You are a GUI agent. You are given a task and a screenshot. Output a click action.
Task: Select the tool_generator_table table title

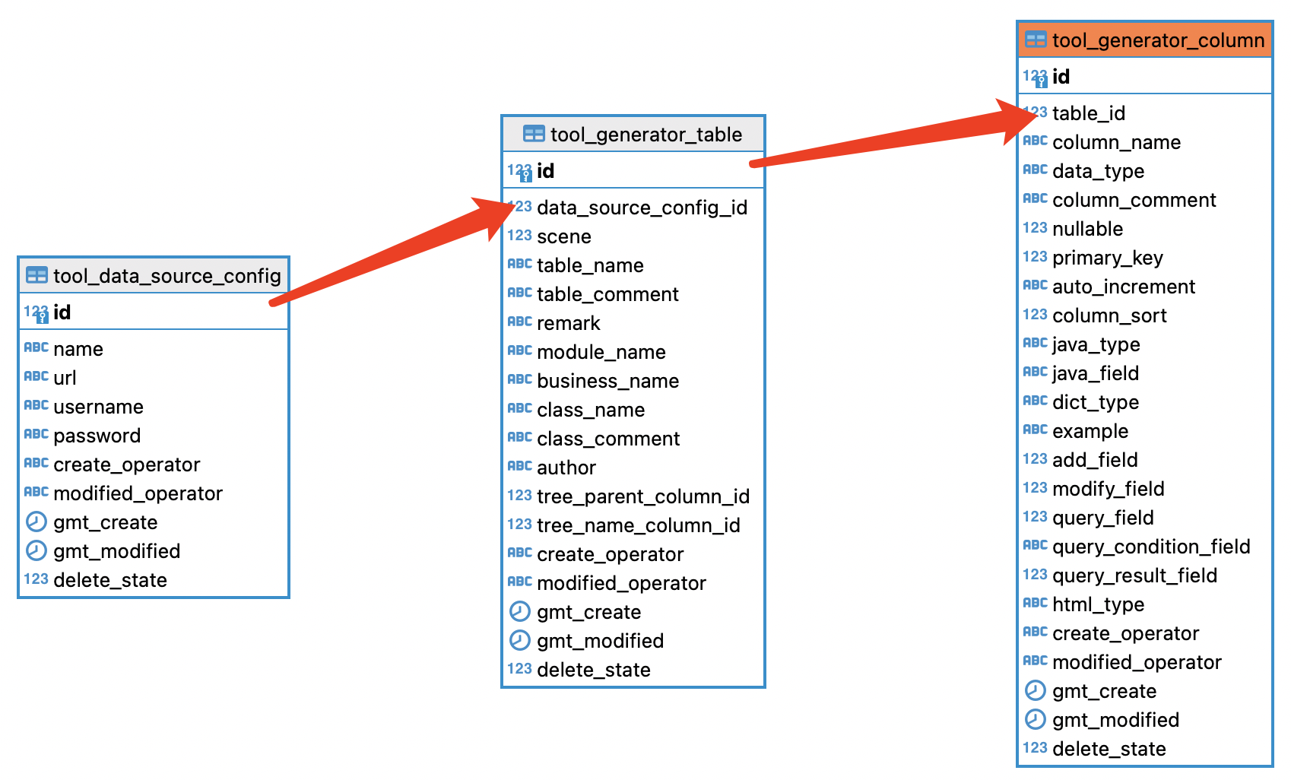tap(646, 135)
